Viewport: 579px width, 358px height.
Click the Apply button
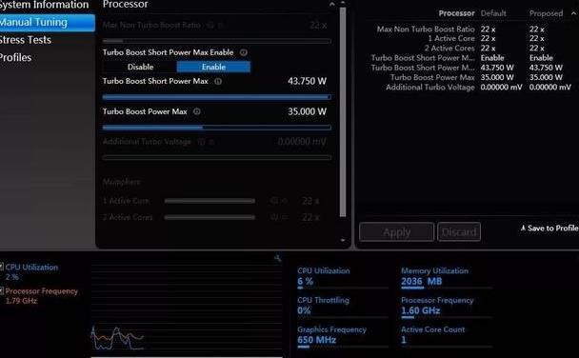(x=396, y=231)
